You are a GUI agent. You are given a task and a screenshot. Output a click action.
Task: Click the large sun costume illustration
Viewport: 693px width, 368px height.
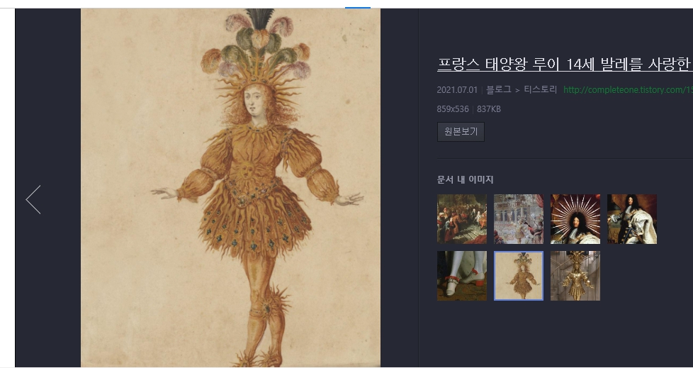point(230,187)
